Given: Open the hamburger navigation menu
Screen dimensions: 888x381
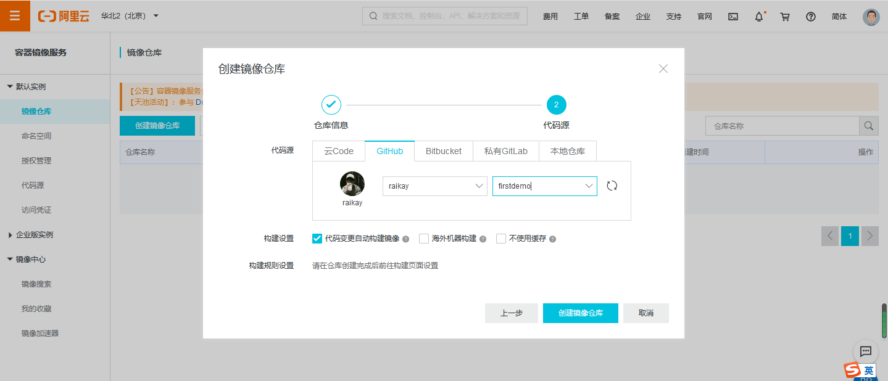Looking at the screenshot, I should click(x=15, y=15).
